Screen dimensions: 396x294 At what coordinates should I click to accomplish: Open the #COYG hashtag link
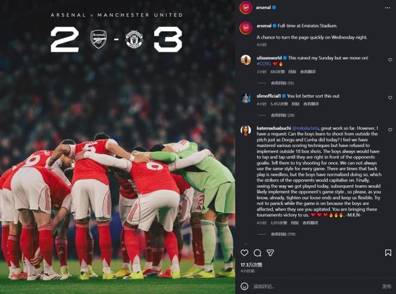coord(264,63)
